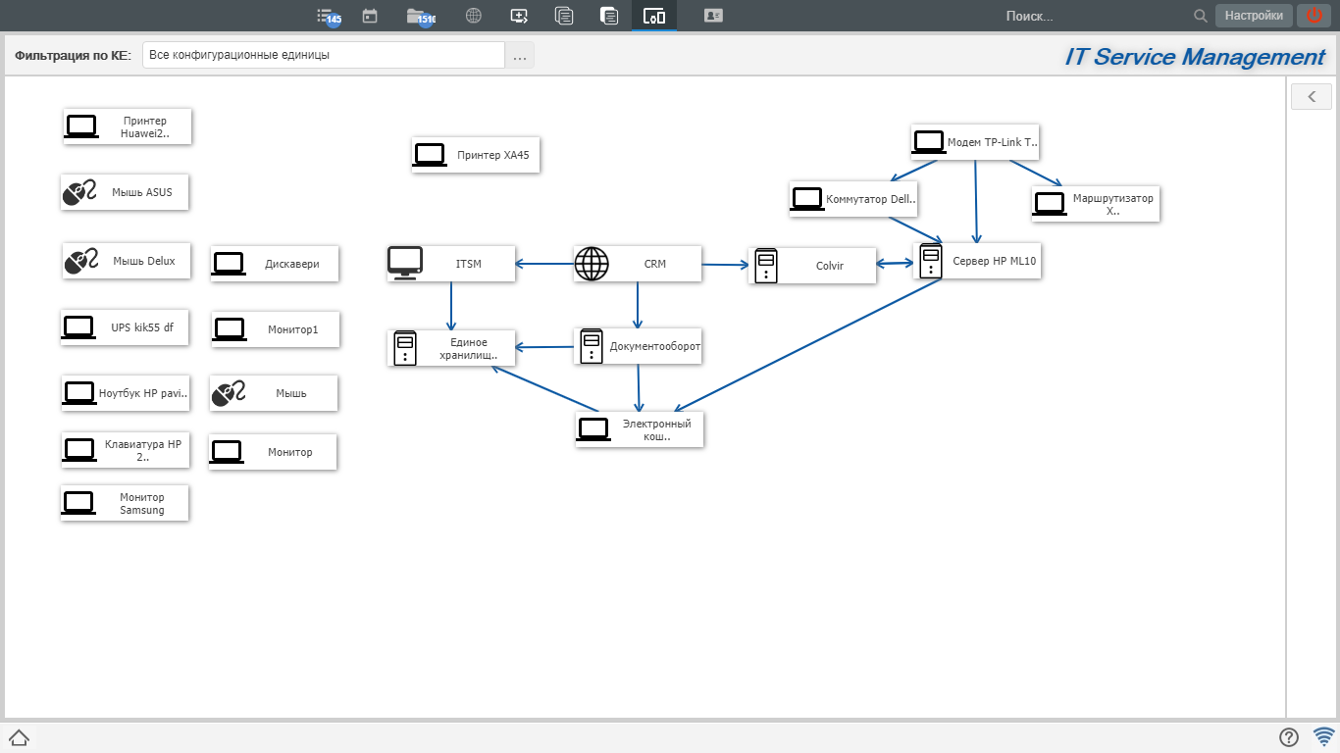Click the outlined documents icon in toolbar
The image size is (1340, 753).
pyautogui.click(x=564, y=16)
